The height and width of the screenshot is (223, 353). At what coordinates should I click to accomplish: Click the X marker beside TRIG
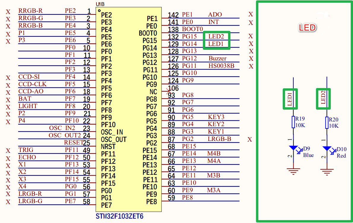(8, 151)
